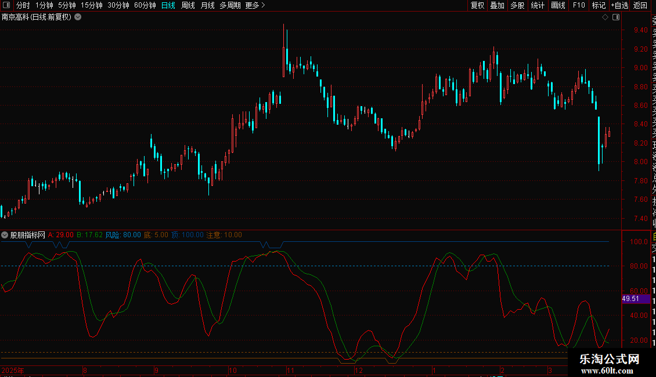Open the 统计 statistics tool
Screen dimensions: 656x377
tap(538, 5)
